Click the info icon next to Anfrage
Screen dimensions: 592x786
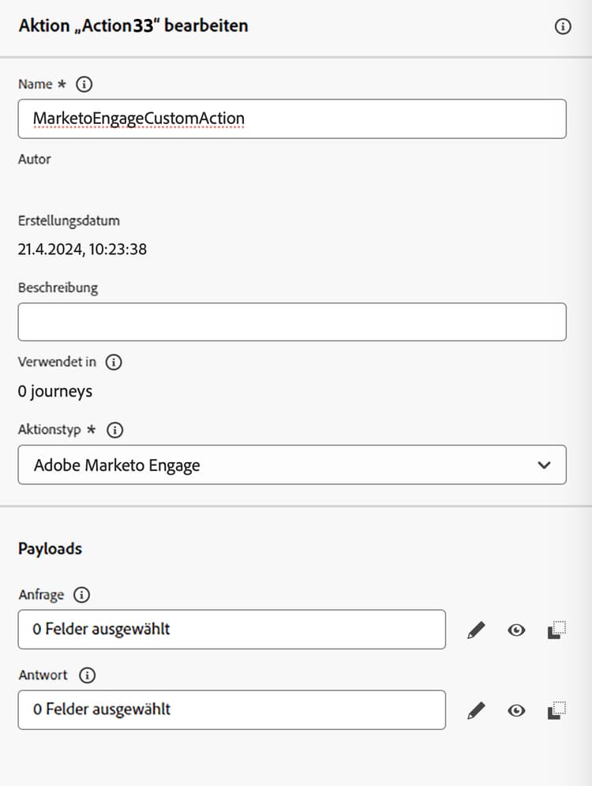(x=81, y=595)
